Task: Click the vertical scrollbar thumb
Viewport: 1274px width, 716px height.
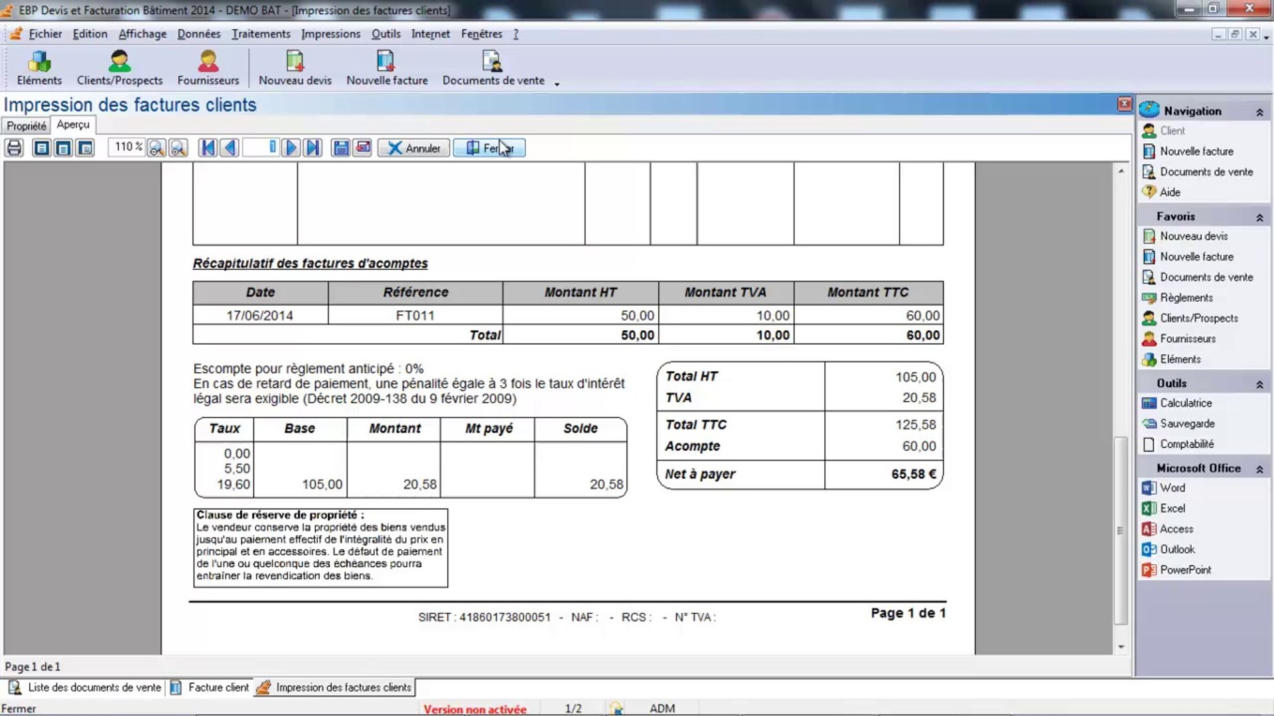Action: click(x=1120, y=530)
